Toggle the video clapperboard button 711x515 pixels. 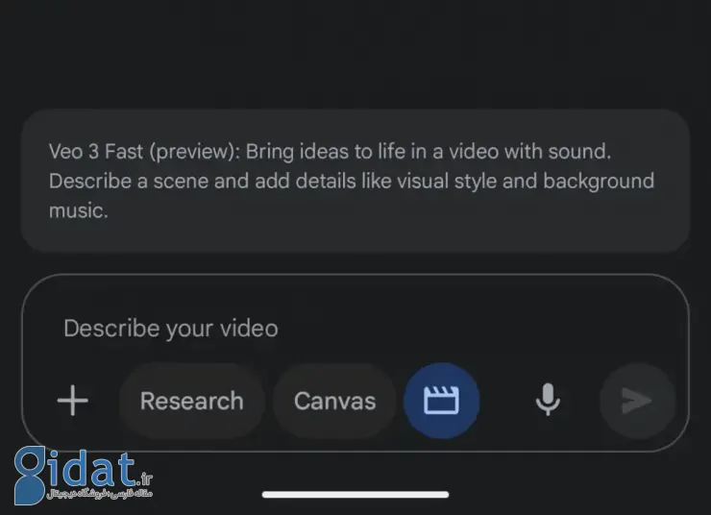pos(441,401)
